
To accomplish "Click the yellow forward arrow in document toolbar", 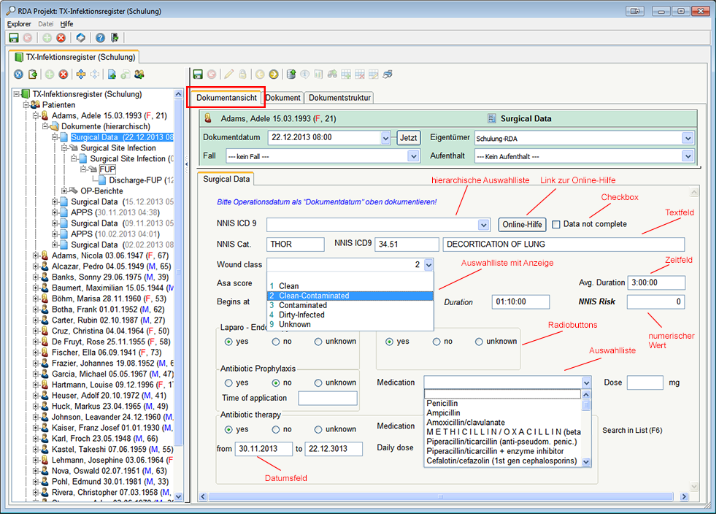I will (x=274, y=74).
